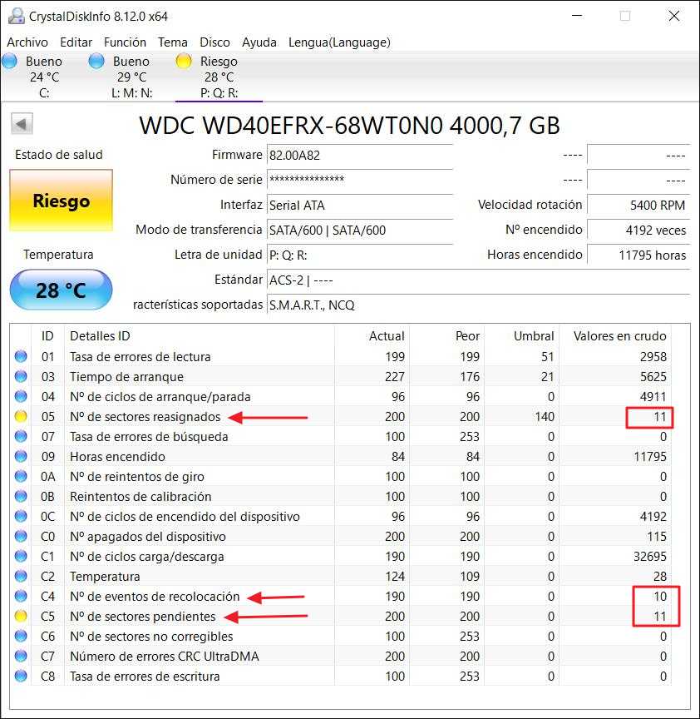
Task: Select the Tasa de errores de lectura row
Action: click(341, 356)
